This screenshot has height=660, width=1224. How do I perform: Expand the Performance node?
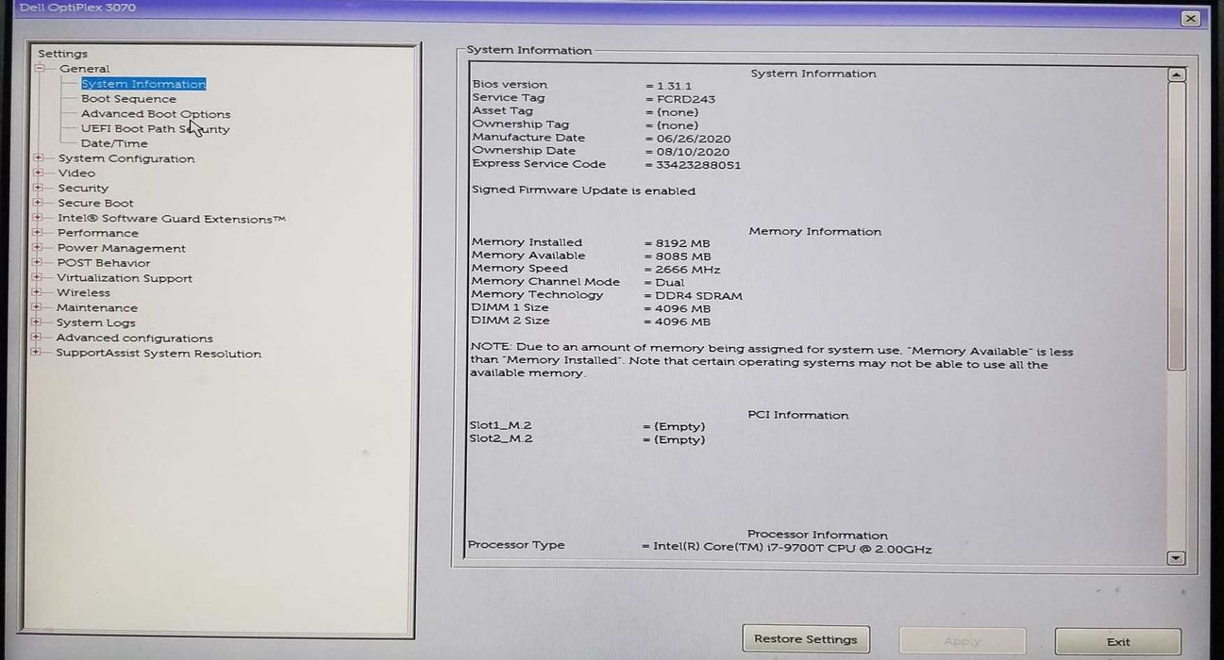38,233
